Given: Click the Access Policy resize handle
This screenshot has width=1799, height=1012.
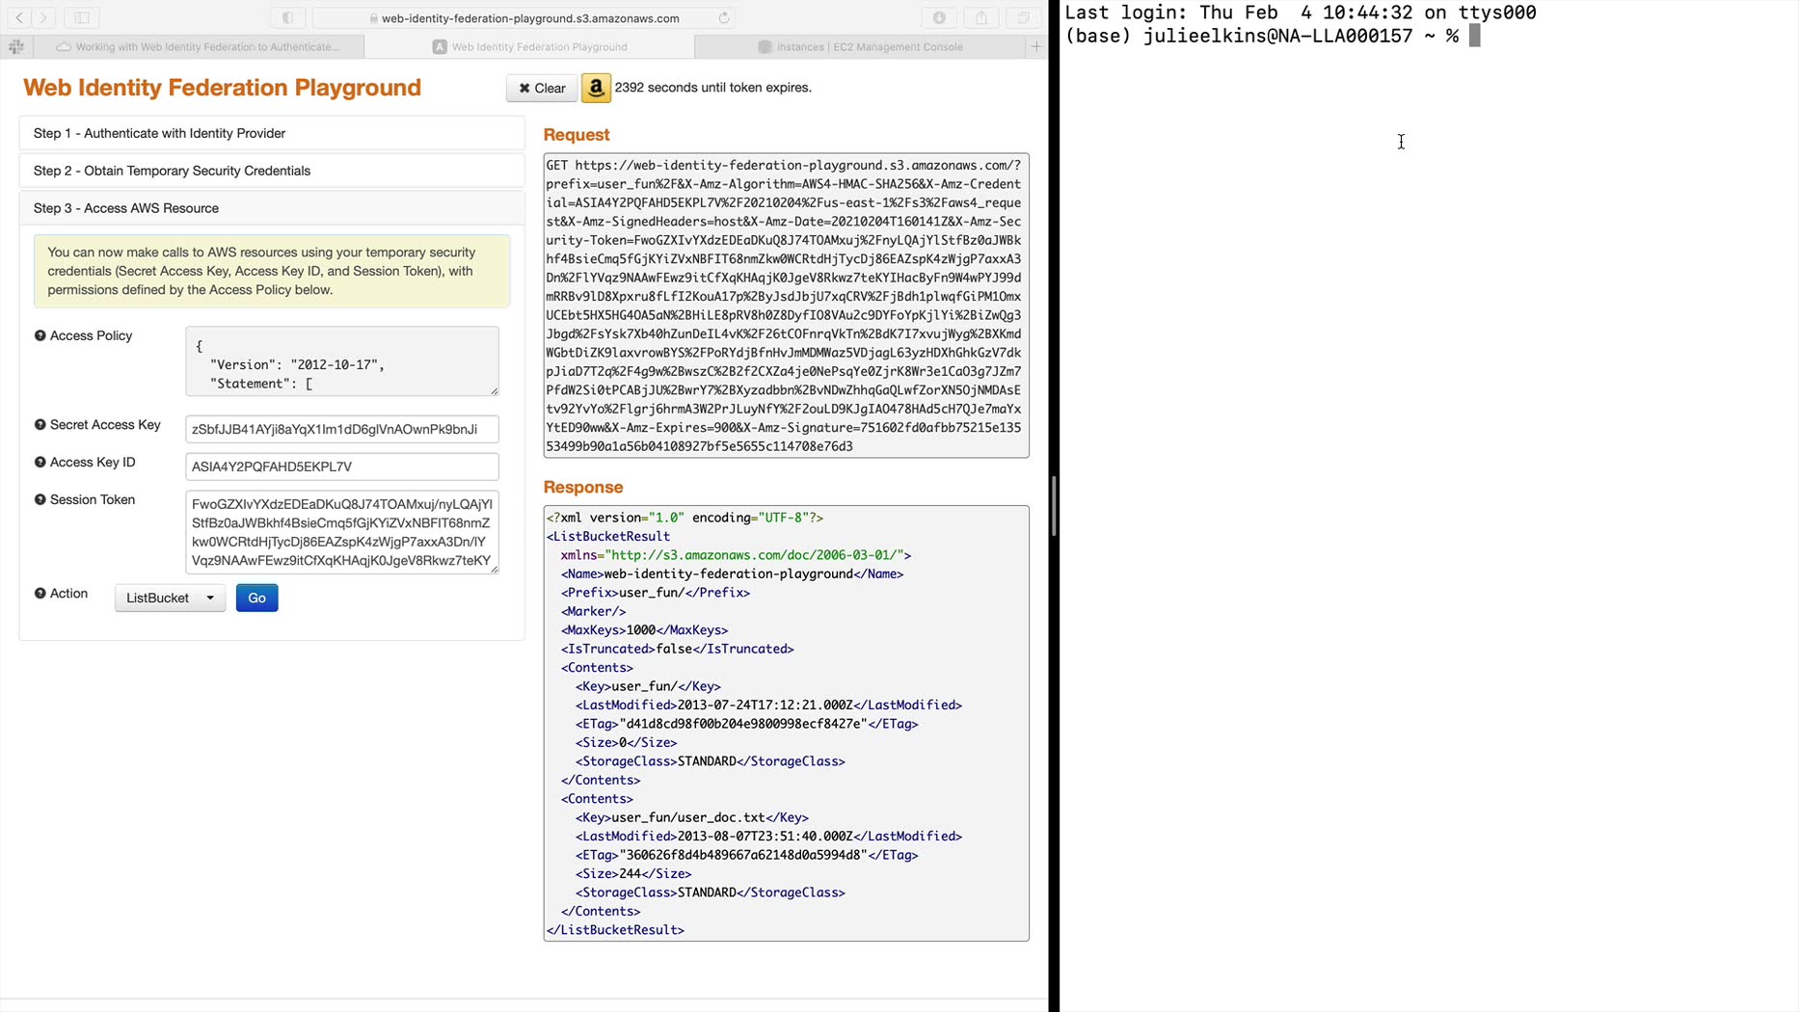Looking at the screenshot, I should pos(494,390).
